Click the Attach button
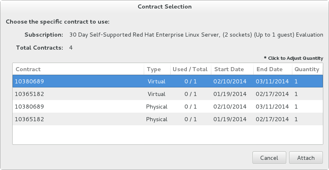 tap(306, 158)
